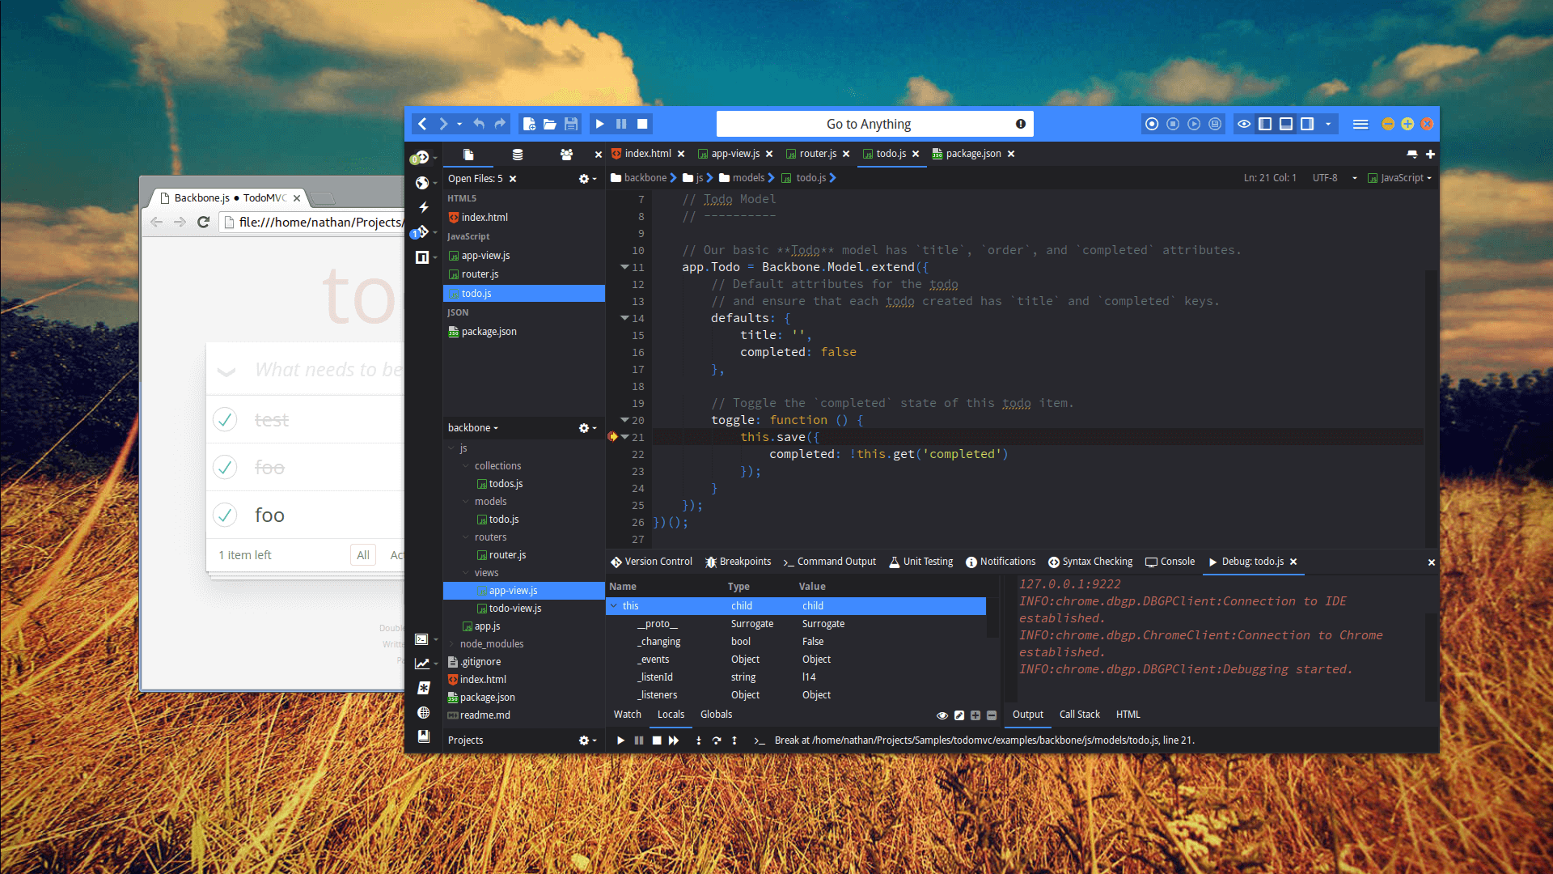The height and width of the screenshot is (874, 1553).
Task: Open version control sidebar icon with badge 1
Action: [421, 232]
